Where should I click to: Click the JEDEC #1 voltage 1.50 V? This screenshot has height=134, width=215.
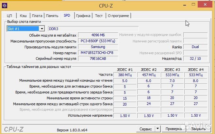[x=125, y=116]
